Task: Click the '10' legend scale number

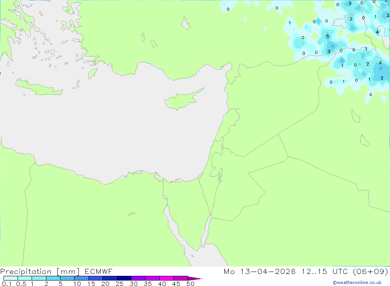Action: (x=77, y=284)
